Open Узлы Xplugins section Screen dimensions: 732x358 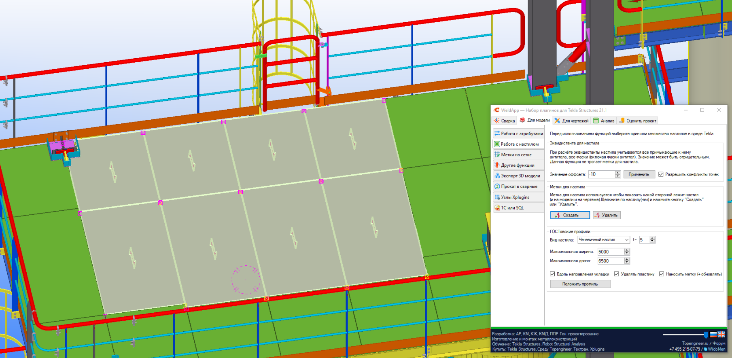click(515, 197)
